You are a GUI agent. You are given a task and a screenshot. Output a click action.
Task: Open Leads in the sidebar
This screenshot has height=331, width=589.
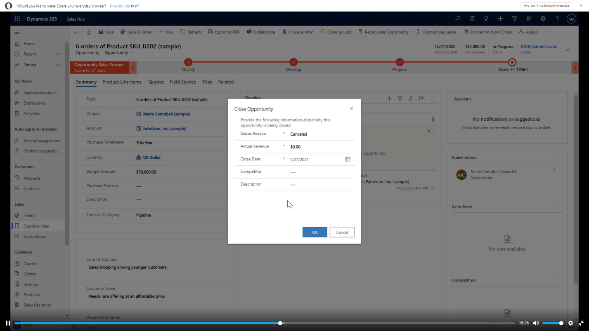click(x=28, y=216)
